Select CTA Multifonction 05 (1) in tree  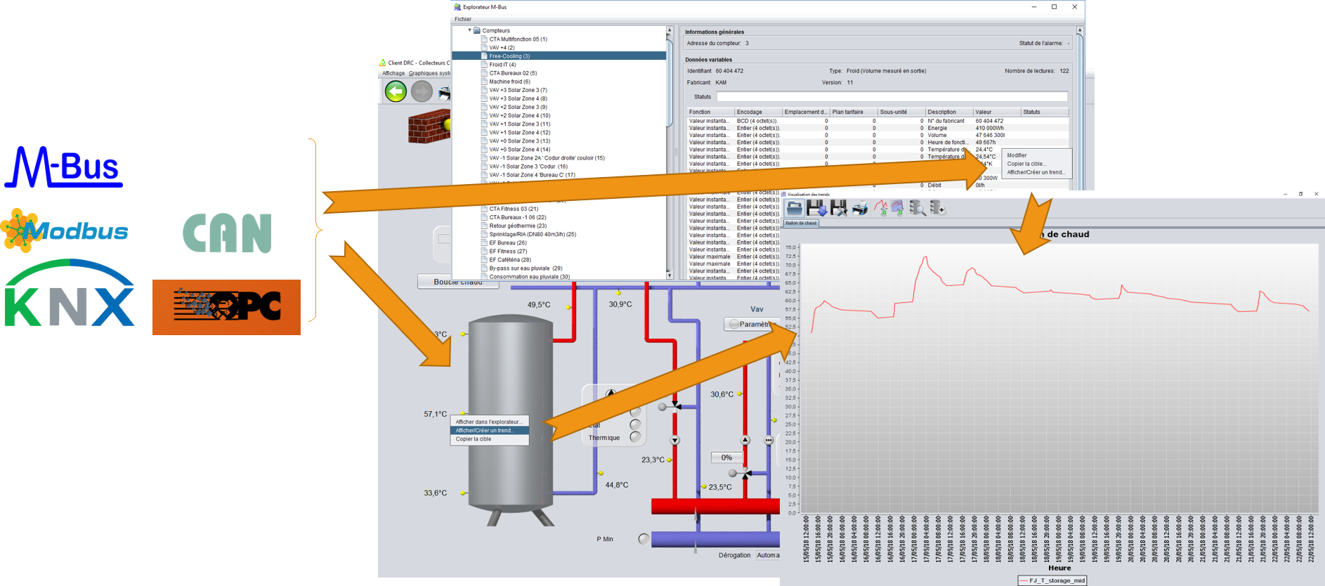[518, 39]
